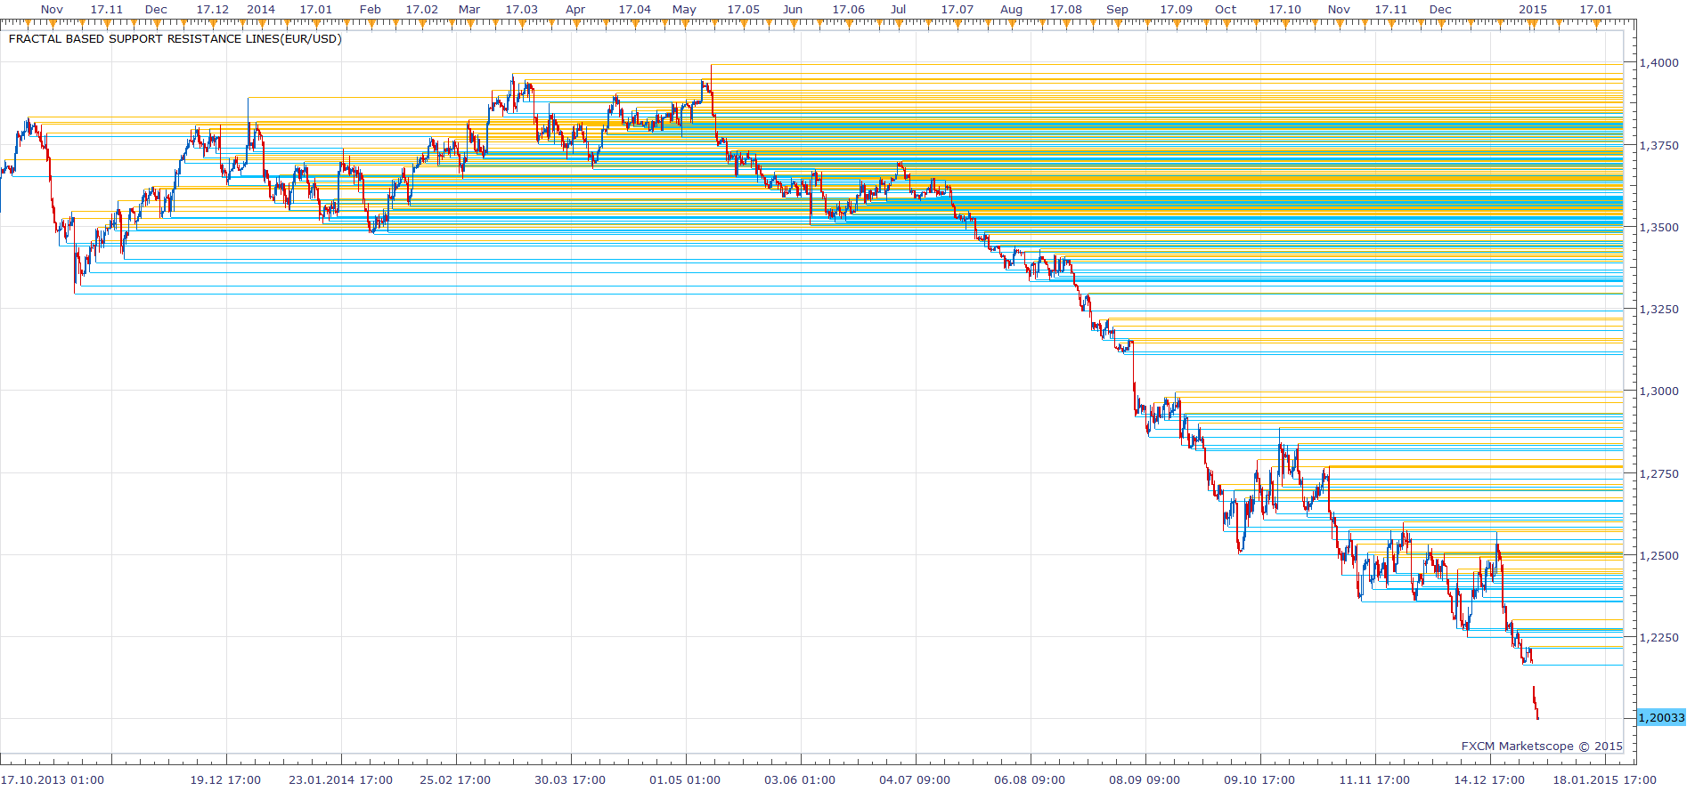
Task: Click the Sep month label
Action: pyautogui.click(x=1117, y=9)
